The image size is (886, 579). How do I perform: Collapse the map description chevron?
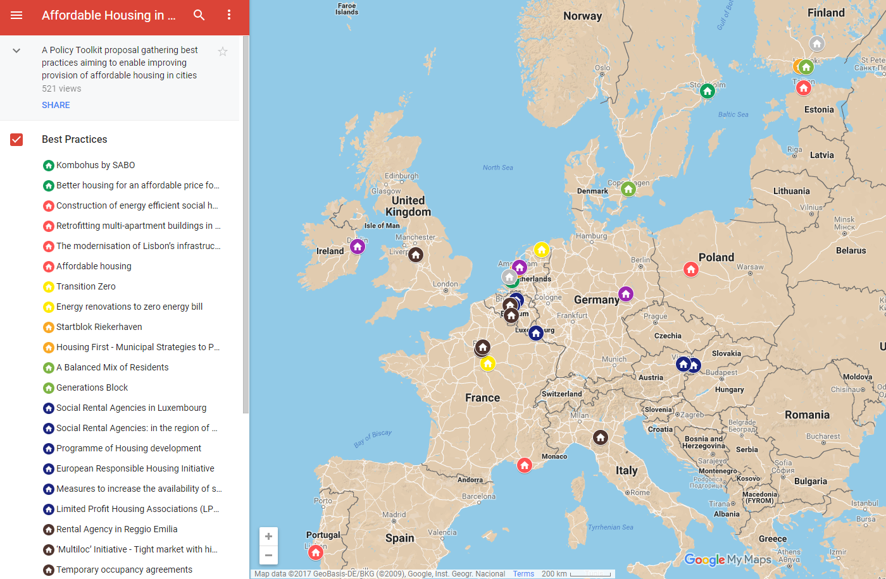pos(16,51)
